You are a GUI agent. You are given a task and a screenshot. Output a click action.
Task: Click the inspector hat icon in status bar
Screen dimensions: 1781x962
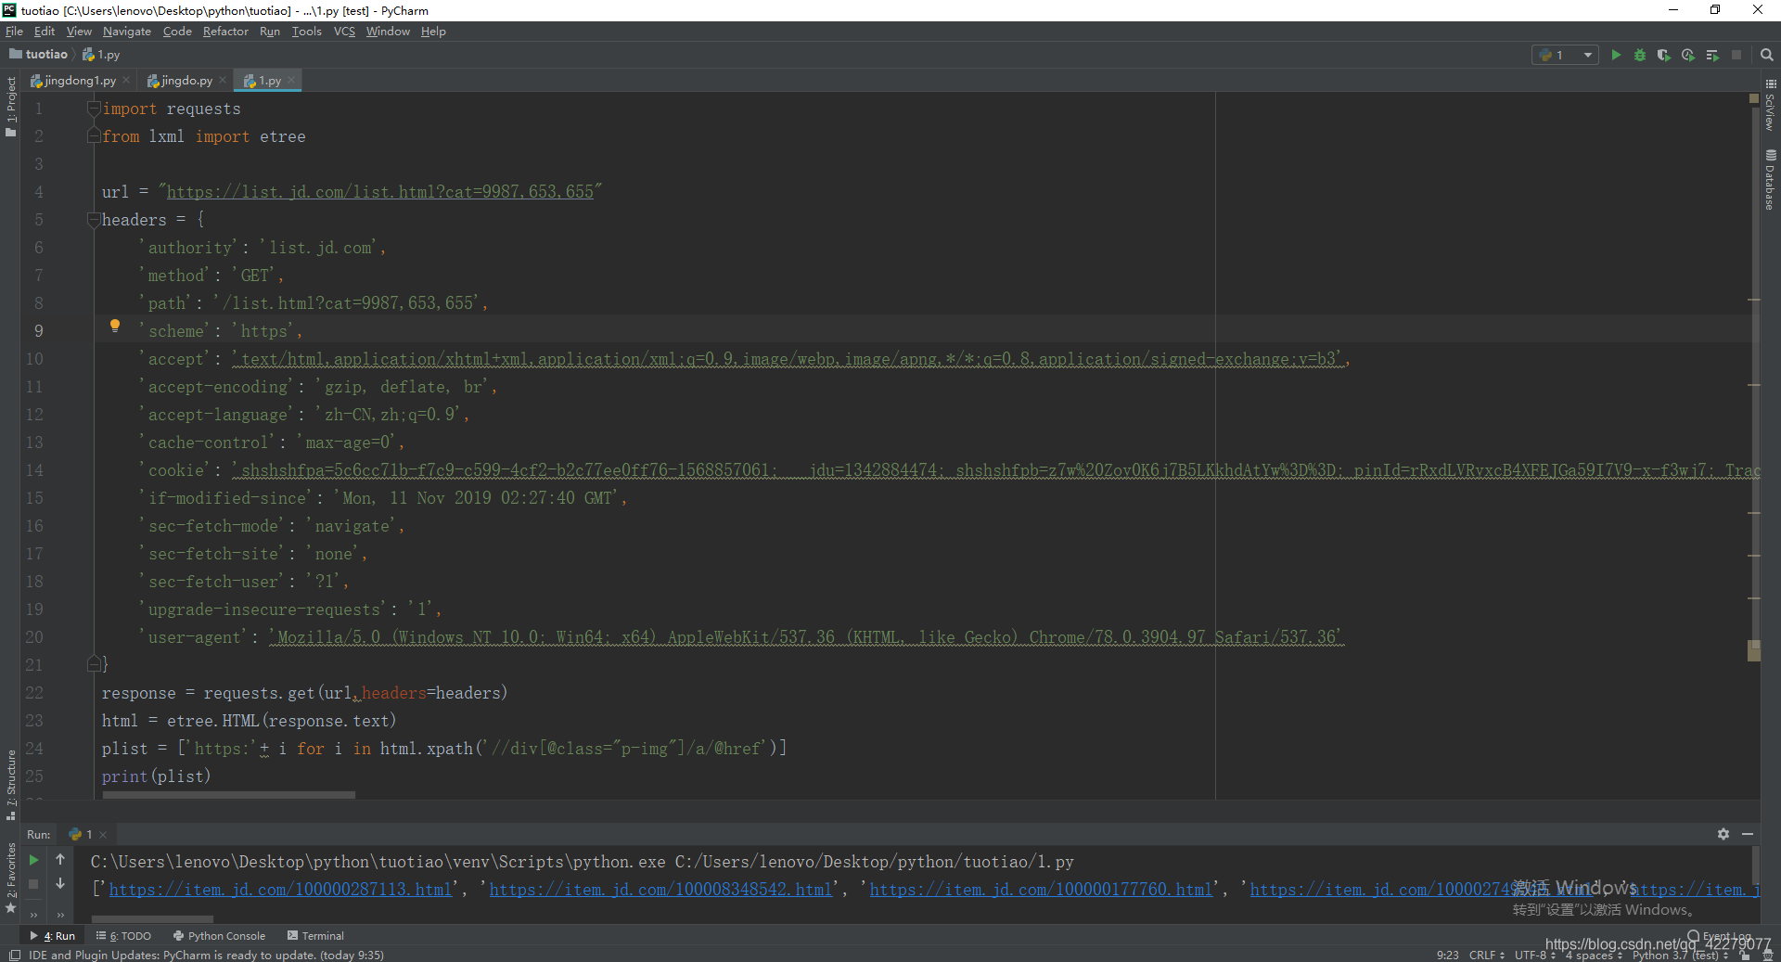coord(1768,955)
